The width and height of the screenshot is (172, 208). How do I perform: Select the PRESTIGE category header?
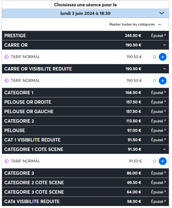pyautogui.click(x=85, y=36)
